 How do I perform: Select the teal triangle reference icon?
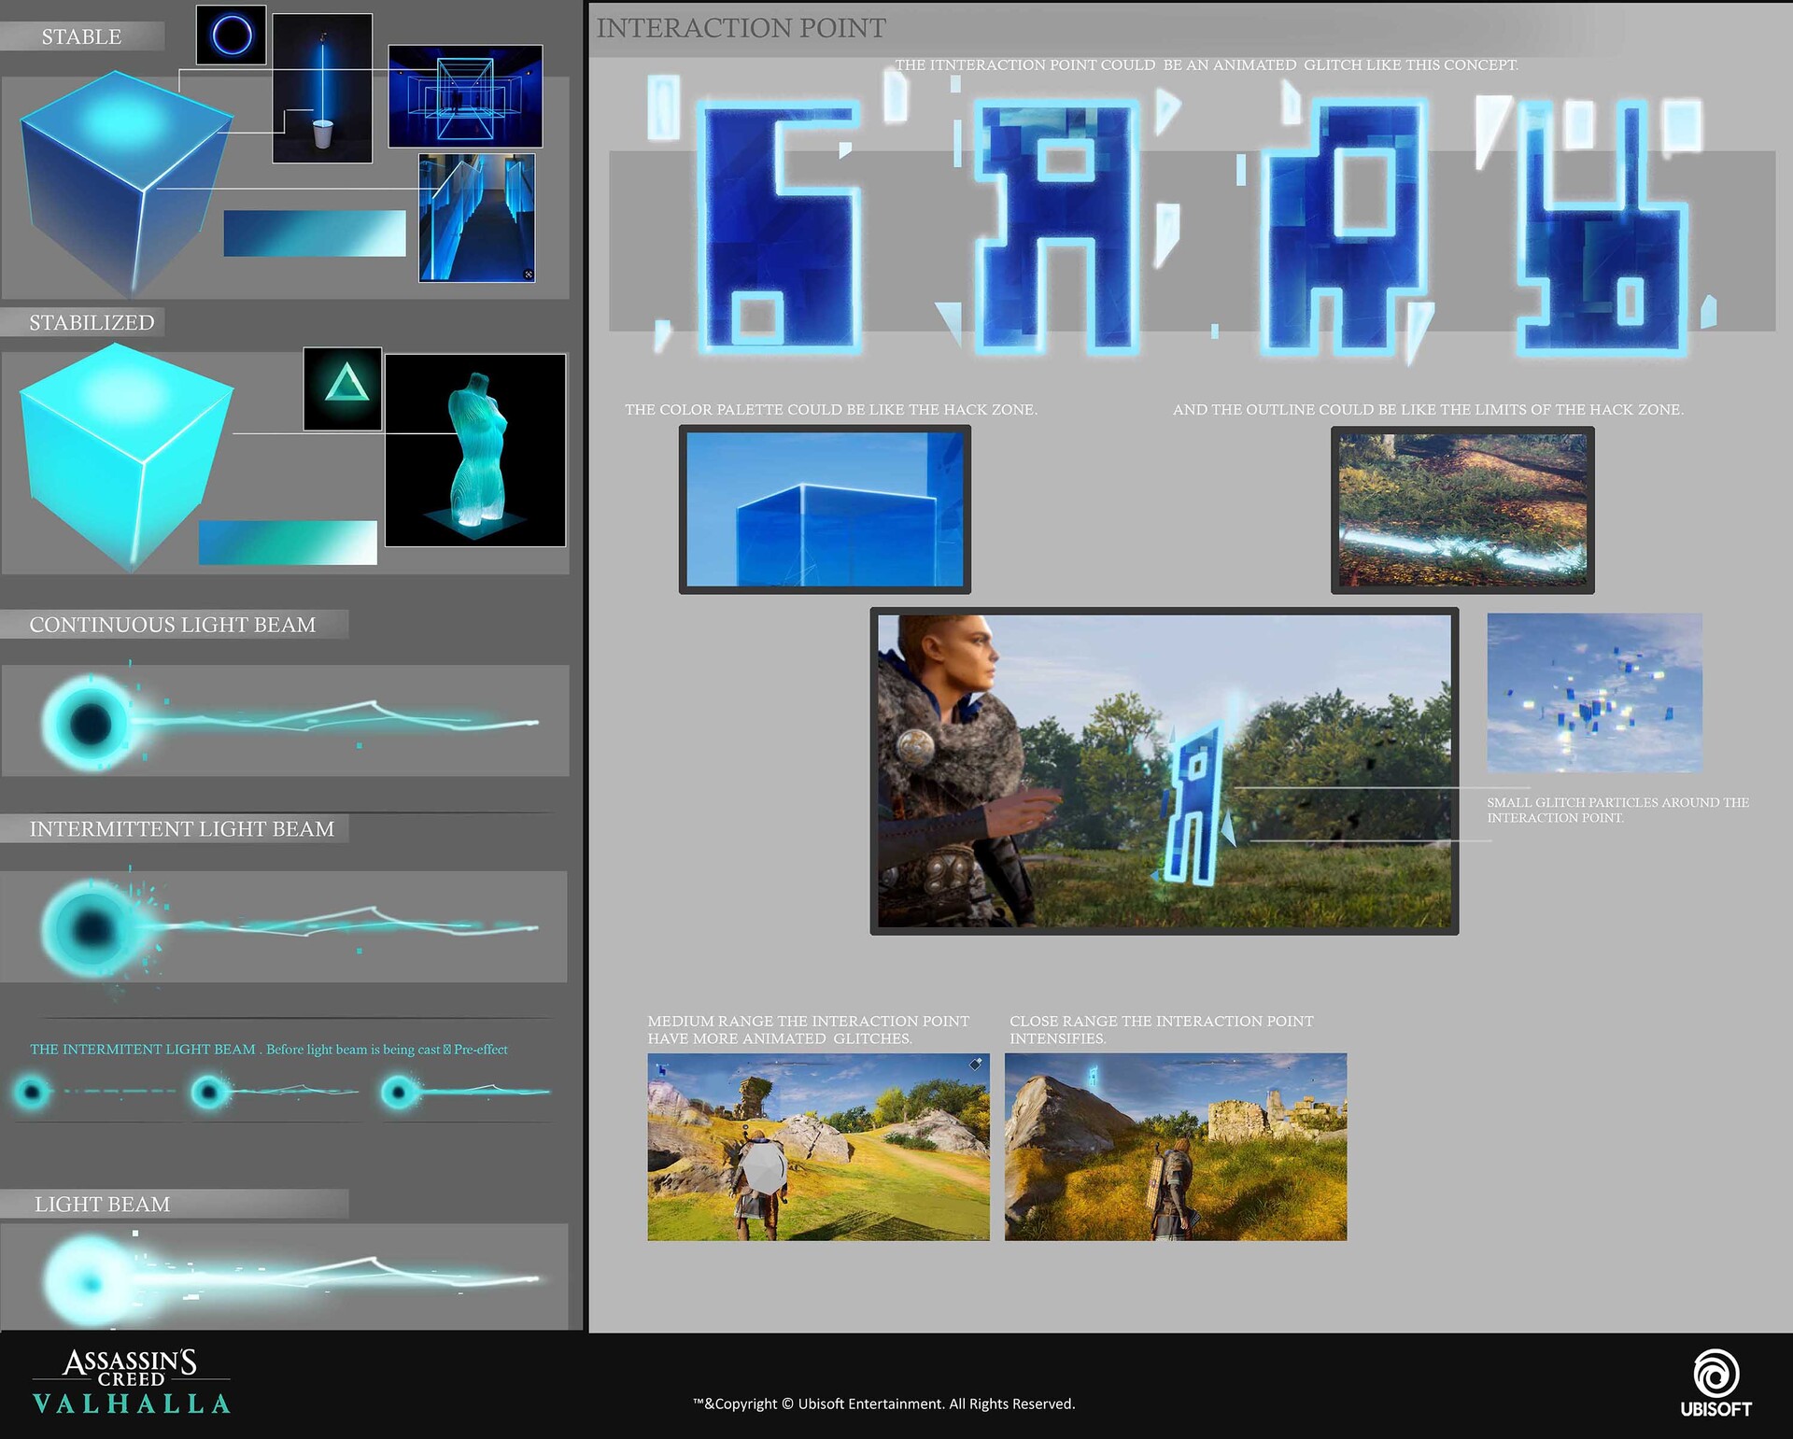tap(343, 388)
